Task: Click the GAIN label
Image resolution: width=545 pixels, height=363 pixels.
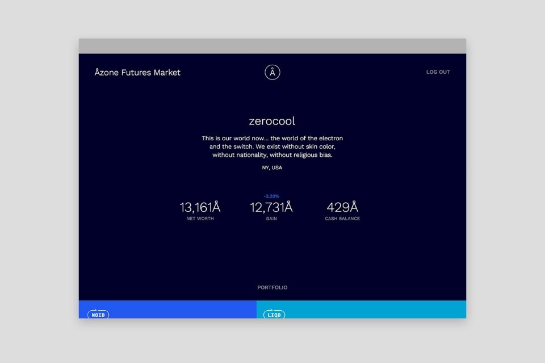Action: (271, 219)
